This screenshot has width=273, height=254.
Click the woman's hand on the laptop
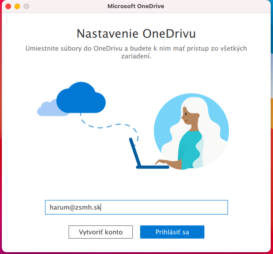(161, 162)
